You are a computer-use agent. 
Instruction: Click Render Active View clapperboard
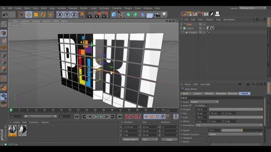click(x=90, y=15)
